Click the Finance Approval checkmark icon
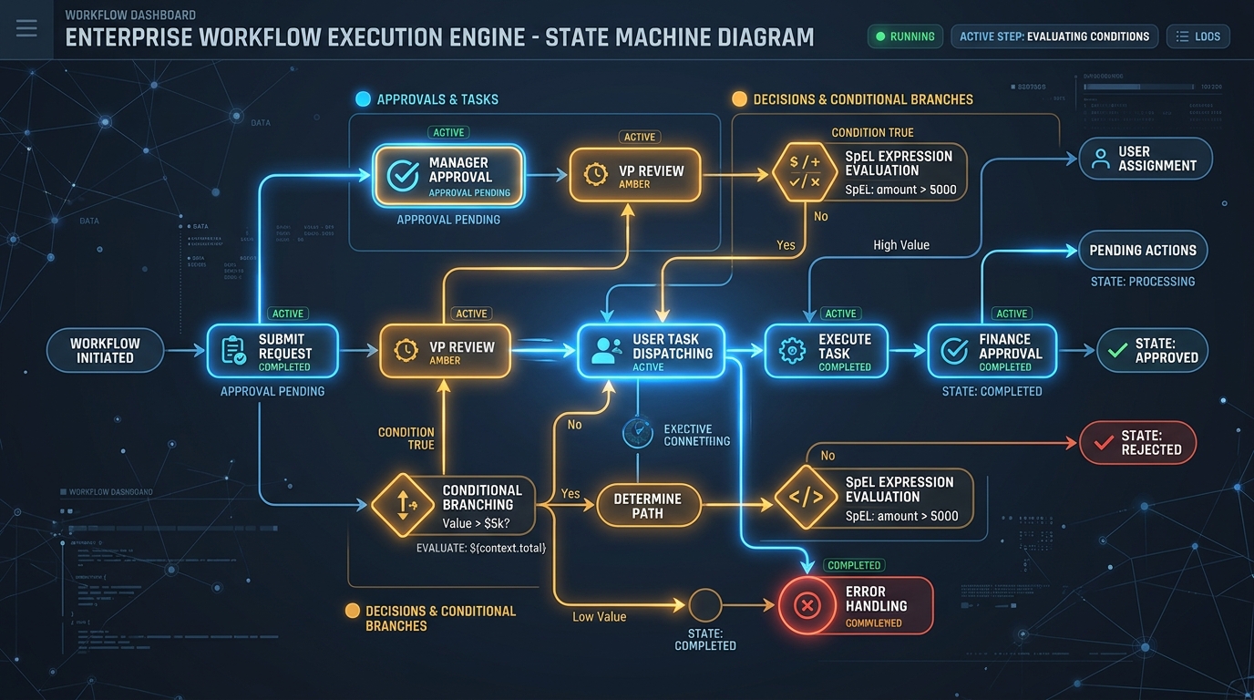This screenshot has height=700, width=1254. click(x=954, y=352)
